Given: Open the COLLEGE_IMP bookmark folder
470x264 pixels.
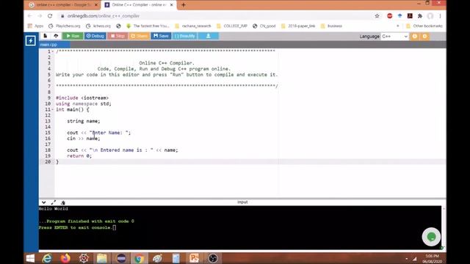Looking at the screenshot, I should coord(232,26).
